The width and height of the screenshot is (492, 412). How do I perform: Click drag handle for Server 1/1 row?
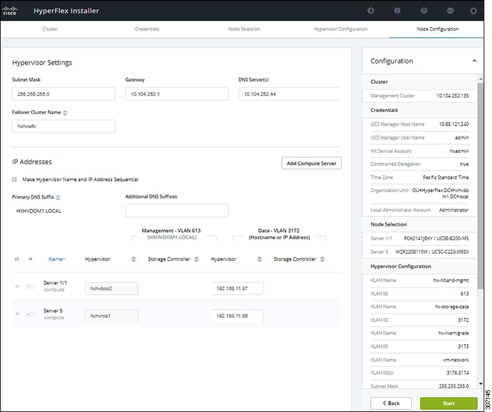point(17,286)
